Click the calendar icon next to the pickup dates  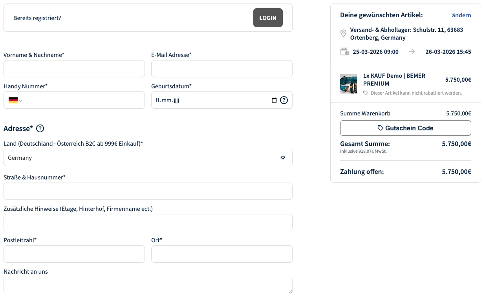point(344,51)
